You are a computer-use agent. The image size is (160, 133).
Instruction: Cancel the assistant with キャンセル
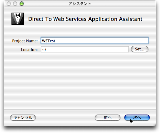23,118
